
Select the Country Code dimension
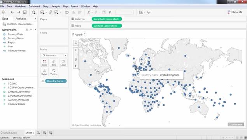point(16,34)
